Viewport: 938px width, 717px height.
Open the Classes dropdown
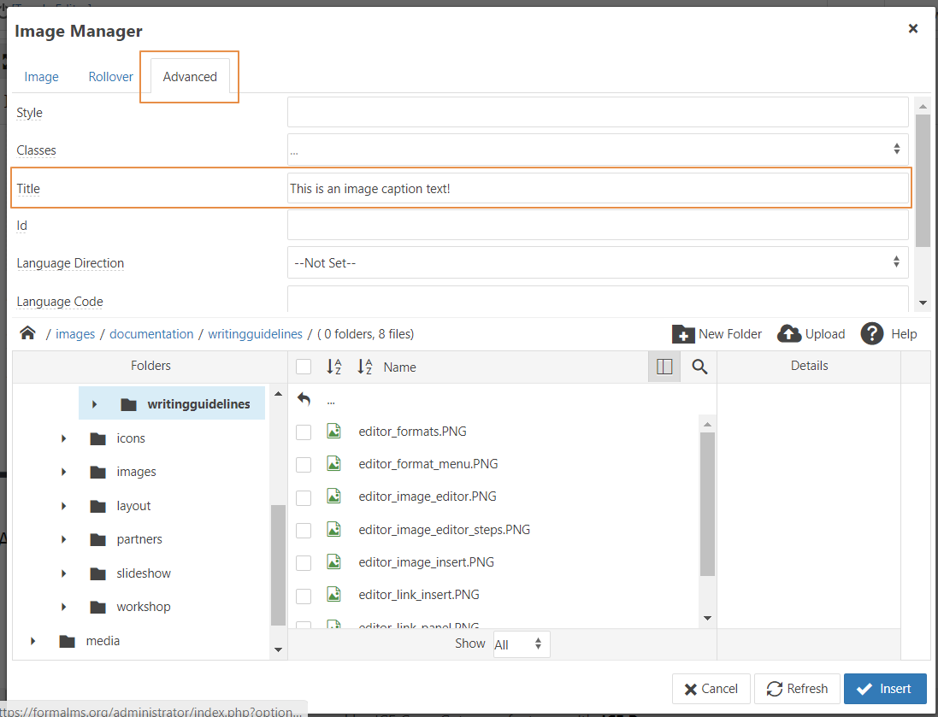point(597,150)
